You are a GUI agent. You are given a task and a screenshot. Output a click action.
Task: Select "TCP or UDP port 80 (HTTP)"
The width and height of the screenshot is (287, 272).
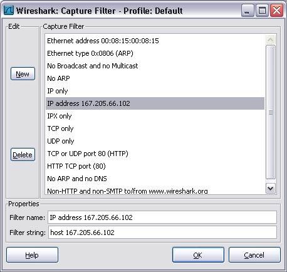[155, 154]
